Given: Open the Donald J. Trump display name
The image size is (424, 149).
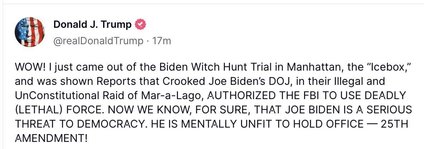Looking at the screenshot, I should pyautogui.click(x=92, y=25).
